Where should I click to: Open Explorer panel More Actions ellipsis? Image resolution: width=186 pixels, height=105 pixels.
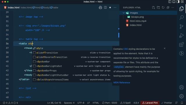(173, 8)
